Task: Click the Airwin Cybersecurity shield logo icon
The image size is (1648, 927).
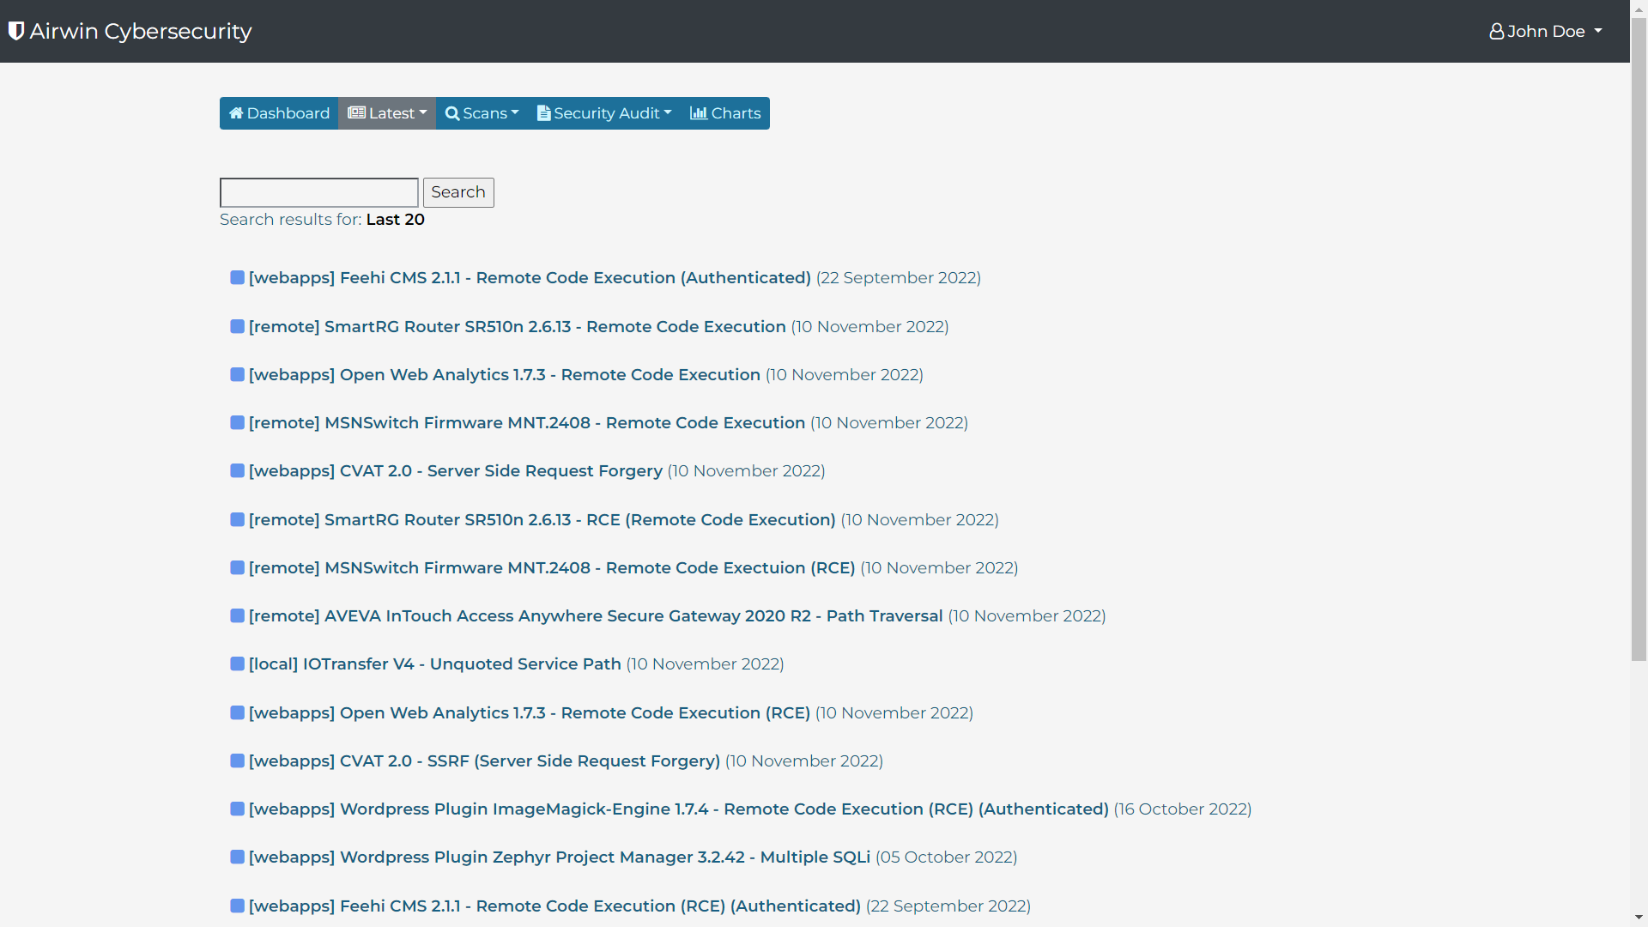Action: [15, 31]
